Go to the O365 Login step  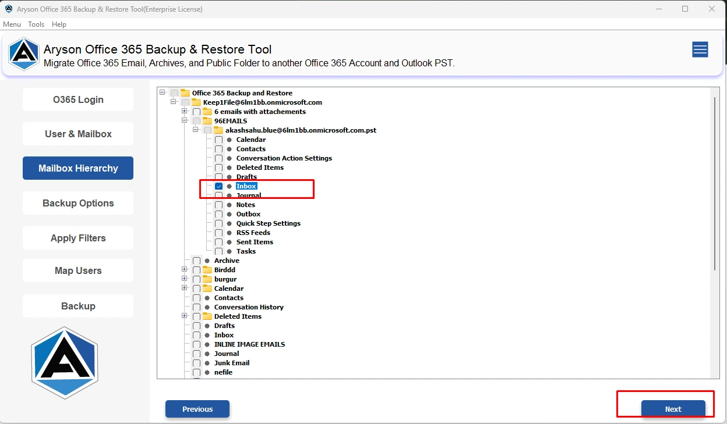[x=78, y=99]
